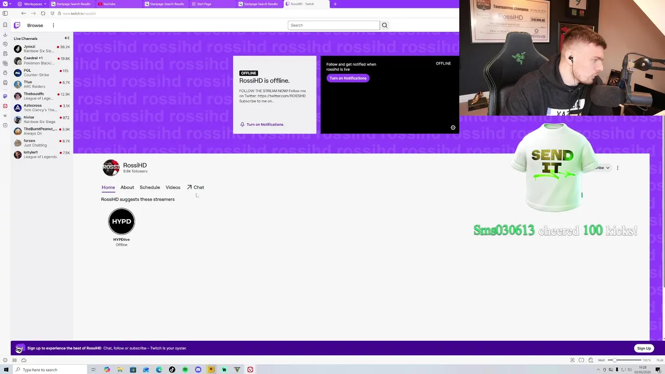Click the Browse link

click(35, 25)
